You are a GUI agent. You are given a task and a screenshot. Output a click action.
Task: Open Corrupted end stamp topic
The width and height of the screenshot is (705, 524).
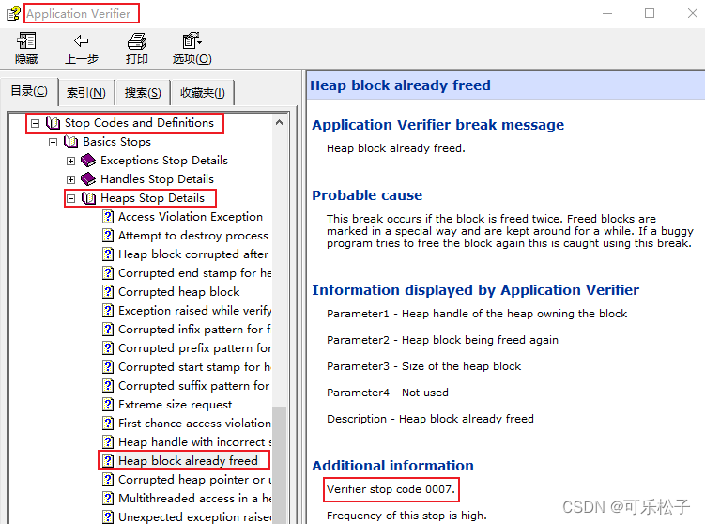194,273
